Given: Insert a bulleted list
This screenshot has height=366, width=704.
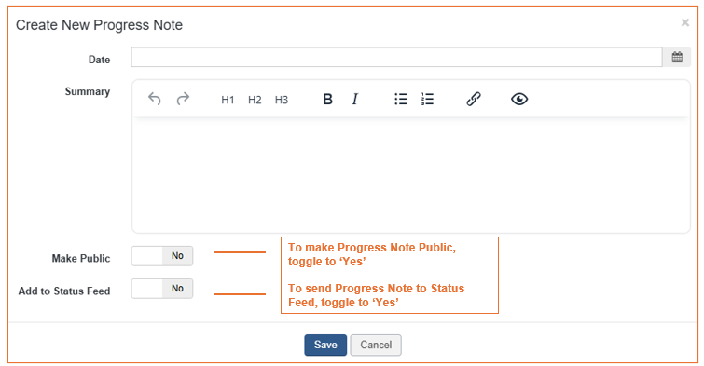Looking at the screenshot, I should coord(401,99).
